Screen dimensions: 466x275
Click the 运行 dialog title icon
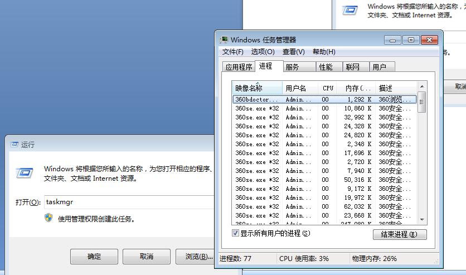(x=14, y=144)
